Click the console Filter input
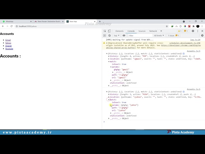205x154 pixels. pyautogui.click(x=140, y=36)
